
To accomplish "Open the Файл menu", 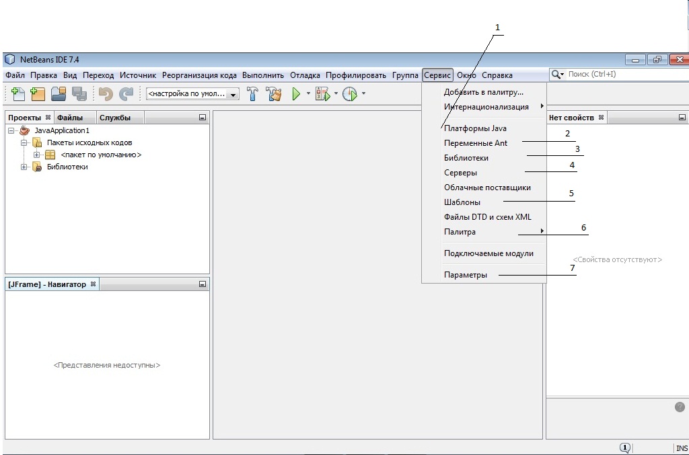I will pos(15,75).
